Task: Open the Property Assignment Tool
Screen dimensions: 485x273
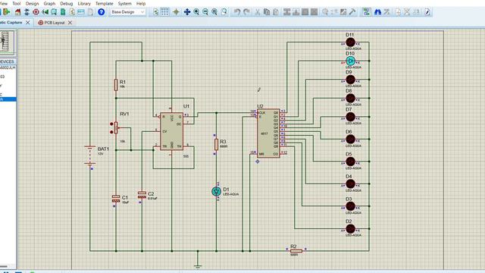Action: 386,12
